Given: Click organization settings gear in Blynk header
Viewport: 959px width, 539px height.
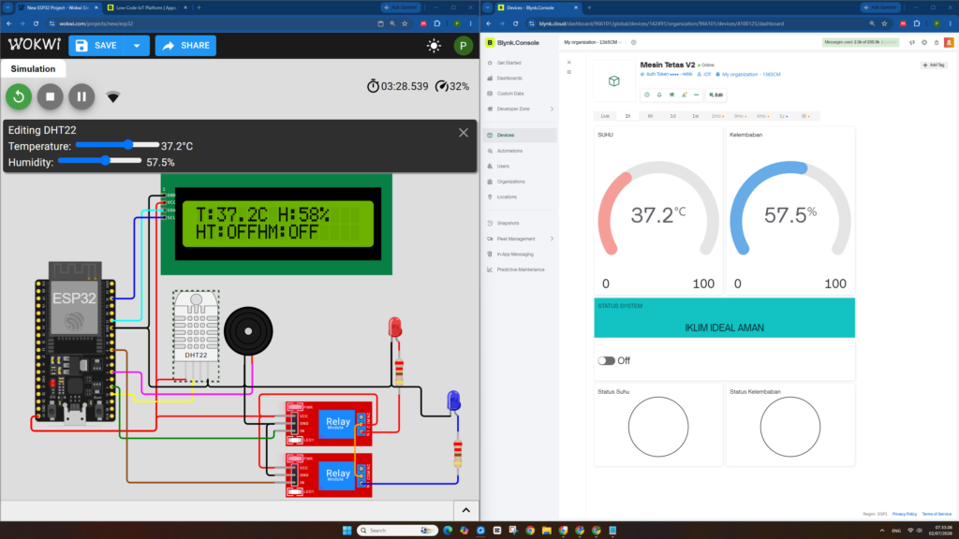Looking at the screenshot, I should click(634, 43).
